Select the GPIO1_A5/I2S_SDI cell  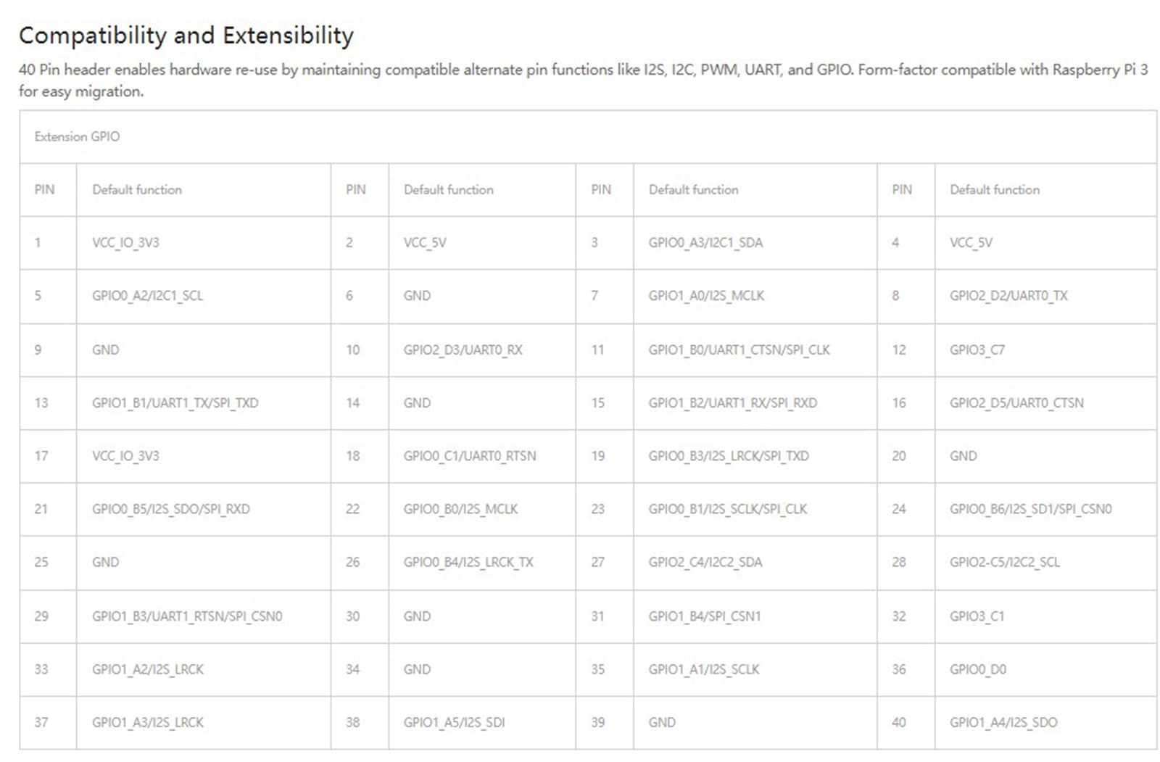click(454, 722)
